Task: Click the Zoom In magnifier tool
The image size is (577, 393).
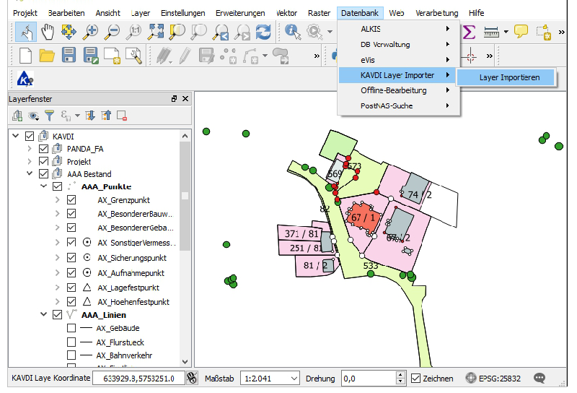Action: click(91, 31)
